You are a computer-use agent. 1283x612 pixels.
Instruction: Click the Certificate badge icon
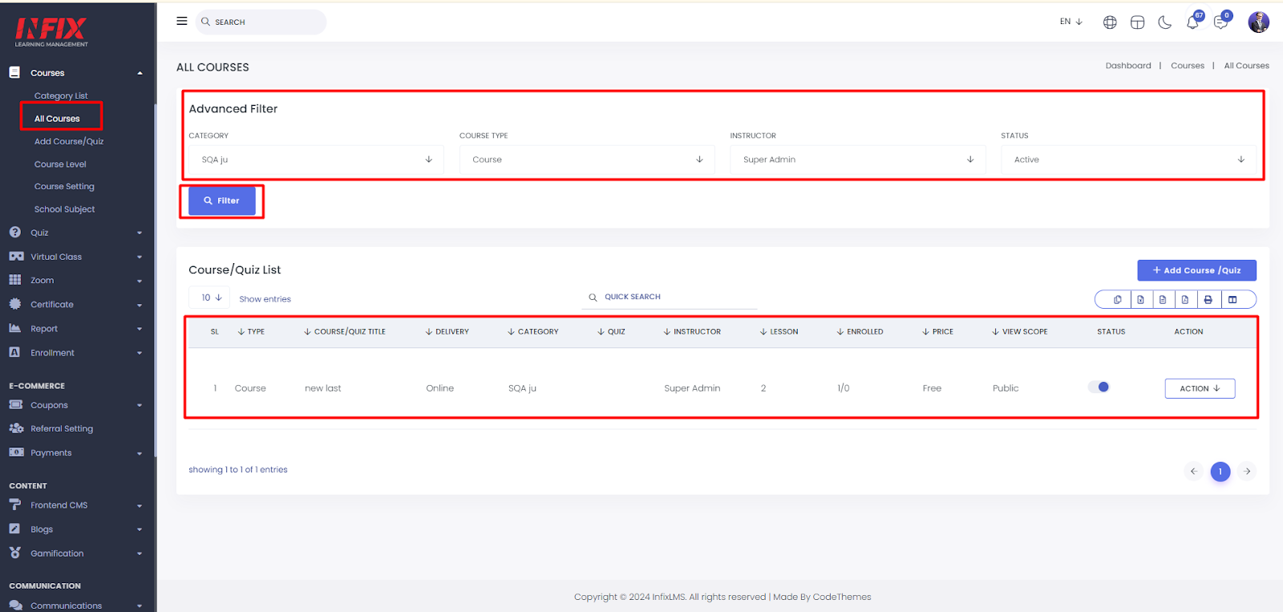pyautogui.click(x=14, y=304)
